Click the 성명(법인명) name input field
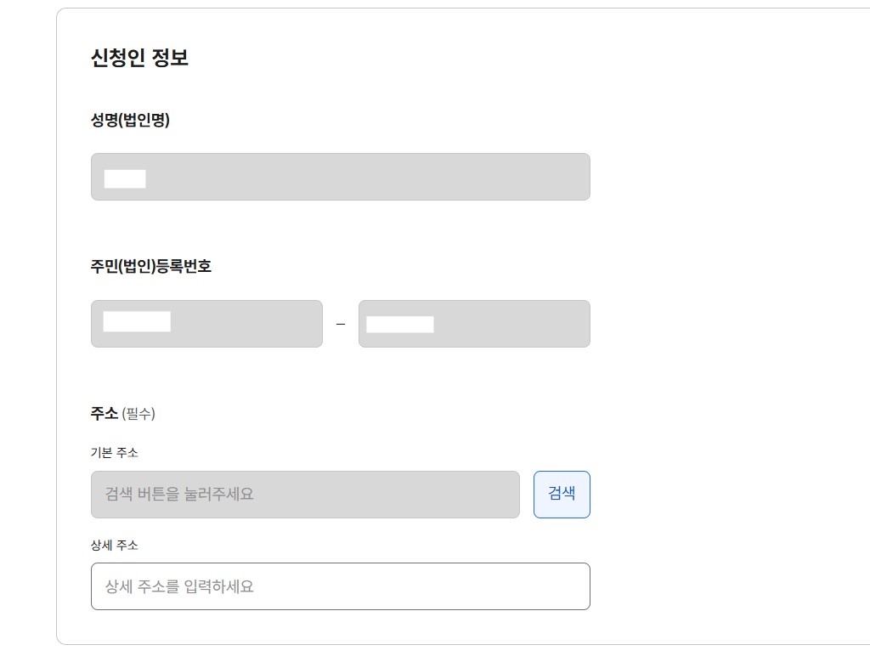870x662 pixels. pos(340,177)
